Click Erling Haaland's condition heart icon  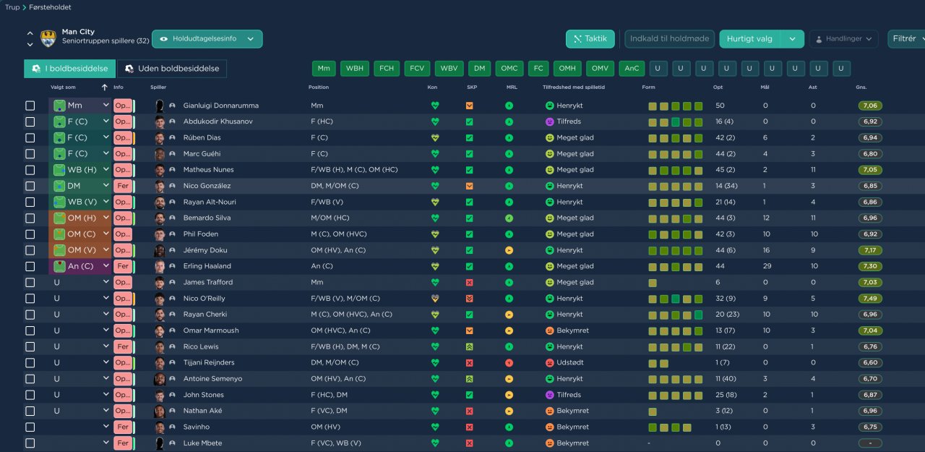pos(435,266)
